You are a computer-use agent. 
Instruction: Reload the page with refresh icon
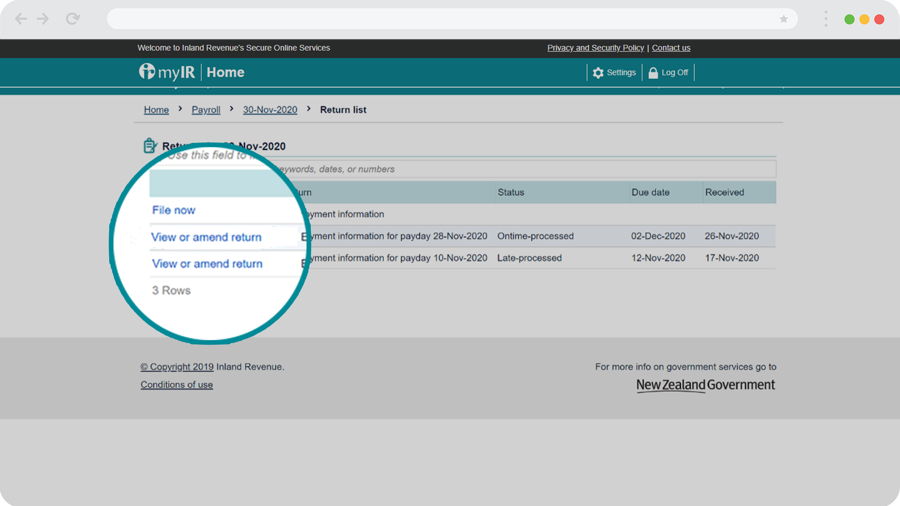click(73, 19)
